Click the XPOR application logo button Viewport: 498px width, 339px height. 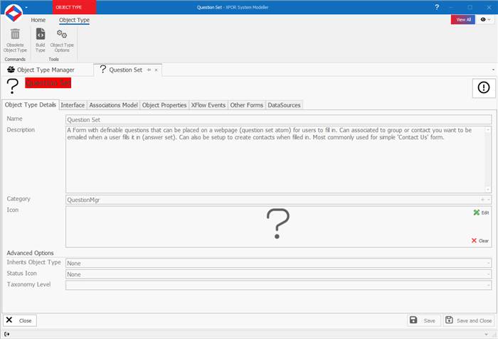(14, 14)
